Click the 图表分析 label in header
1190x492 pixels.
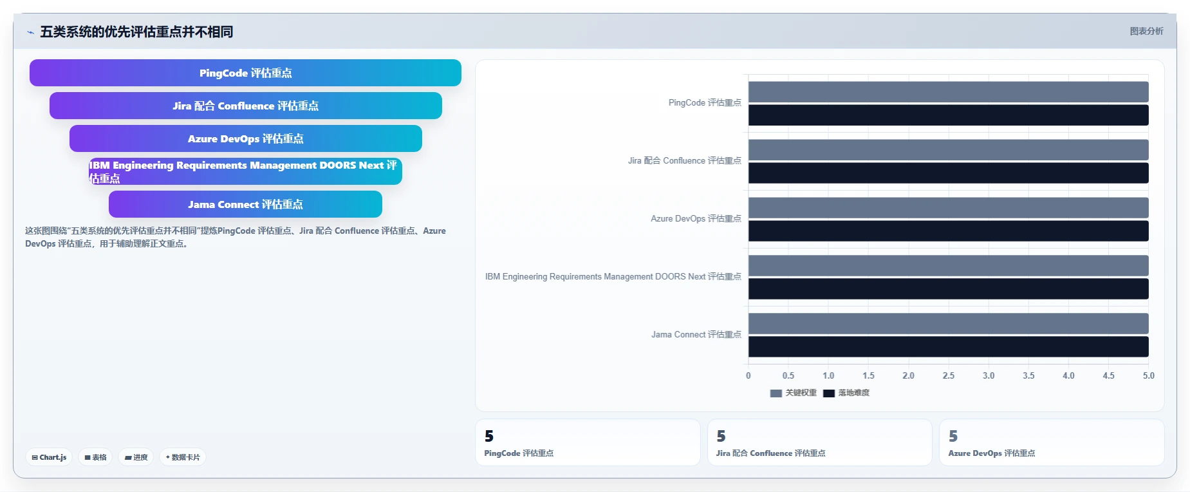coord(1146,31)
